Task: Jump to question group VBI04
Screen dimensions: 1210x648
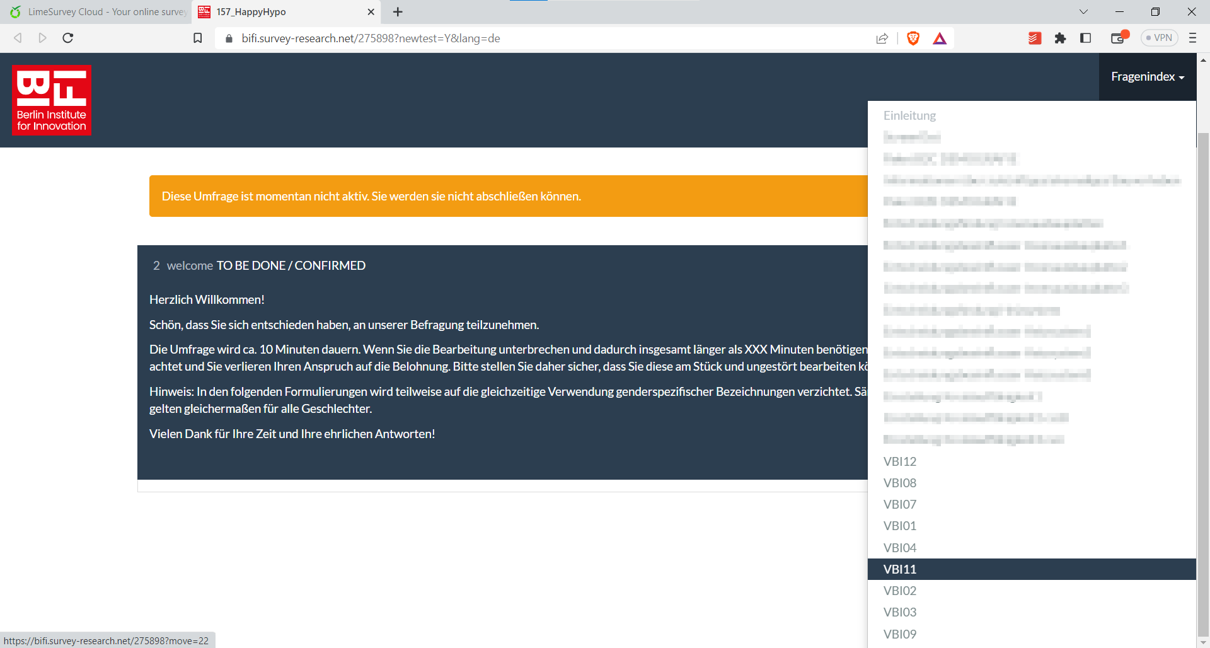Action: tap(1032, 548)
